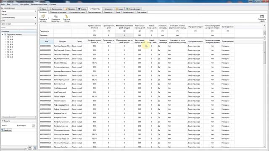The width and height of the screenshot is (269, 151).
Task: Click the Save to file disk icon
Action: 262,16
